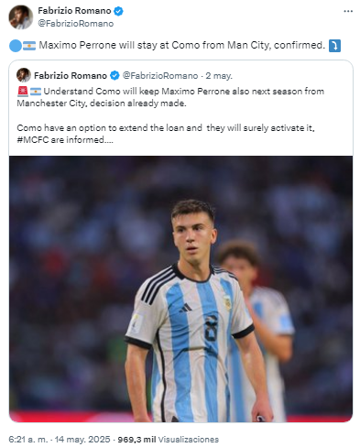Click the Argentina flag in quoted tweet
Image resolution: width=360 pixels, height=447 pixels.
pyautogui.click(x=36, y=92)
